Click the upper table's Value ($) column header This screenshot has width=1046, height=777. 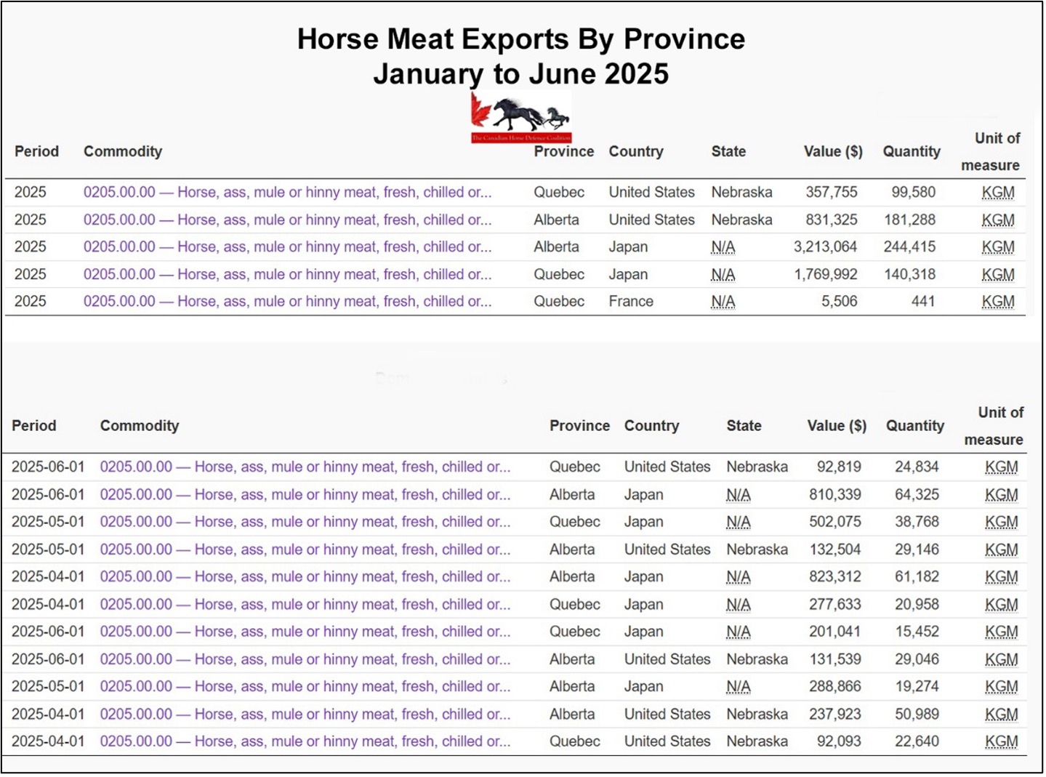click(832, 152)
